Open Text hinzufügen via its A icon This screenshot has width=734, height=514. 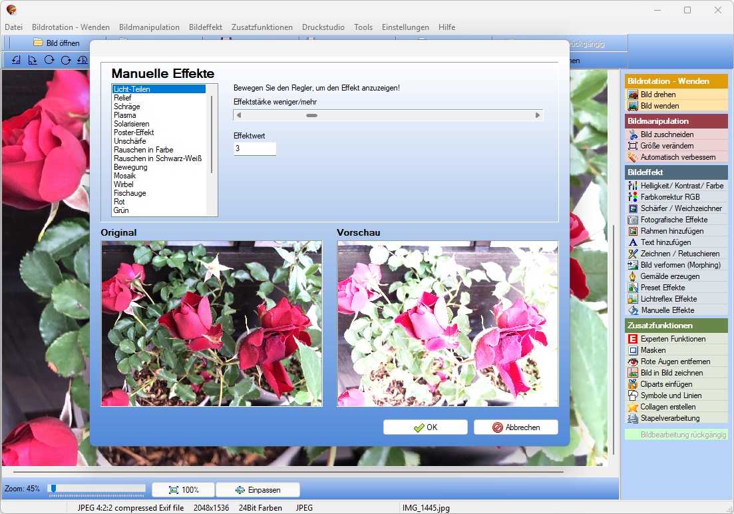pyautogui.click(x=633, y=242)
